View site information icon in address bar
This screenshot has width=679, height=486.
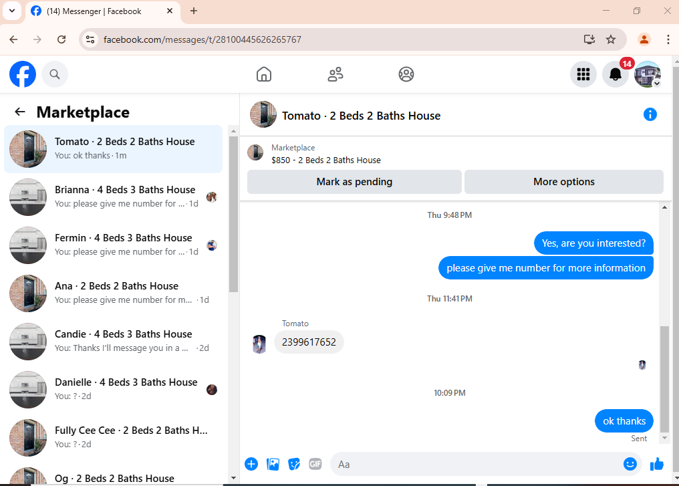click(x=90, y=39)
